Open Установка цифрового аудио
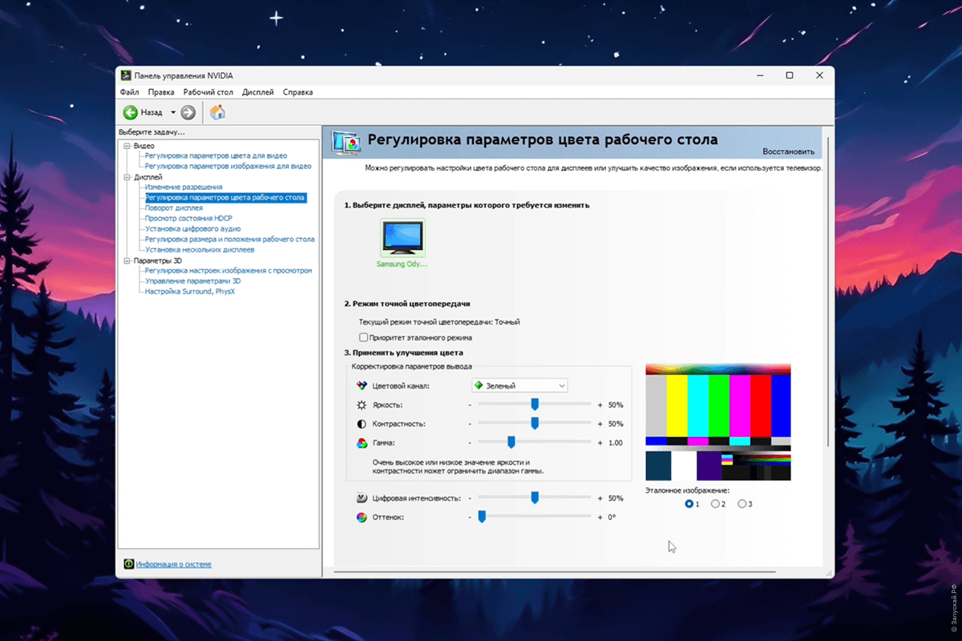Image resolution: width=962 pixels, height=641 pixels. point(193,228)
